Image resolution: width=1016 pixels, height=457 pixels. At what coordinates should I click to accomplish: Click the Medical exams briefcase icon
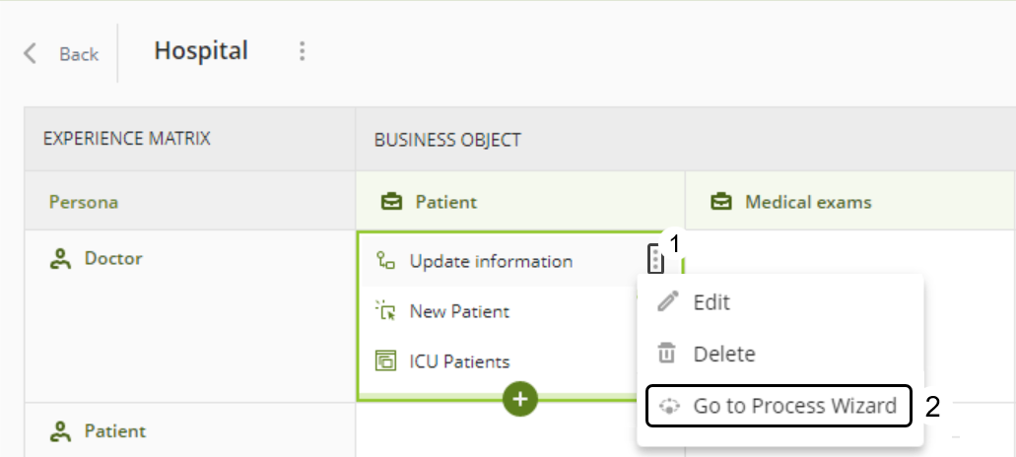[x=721, y=202]
